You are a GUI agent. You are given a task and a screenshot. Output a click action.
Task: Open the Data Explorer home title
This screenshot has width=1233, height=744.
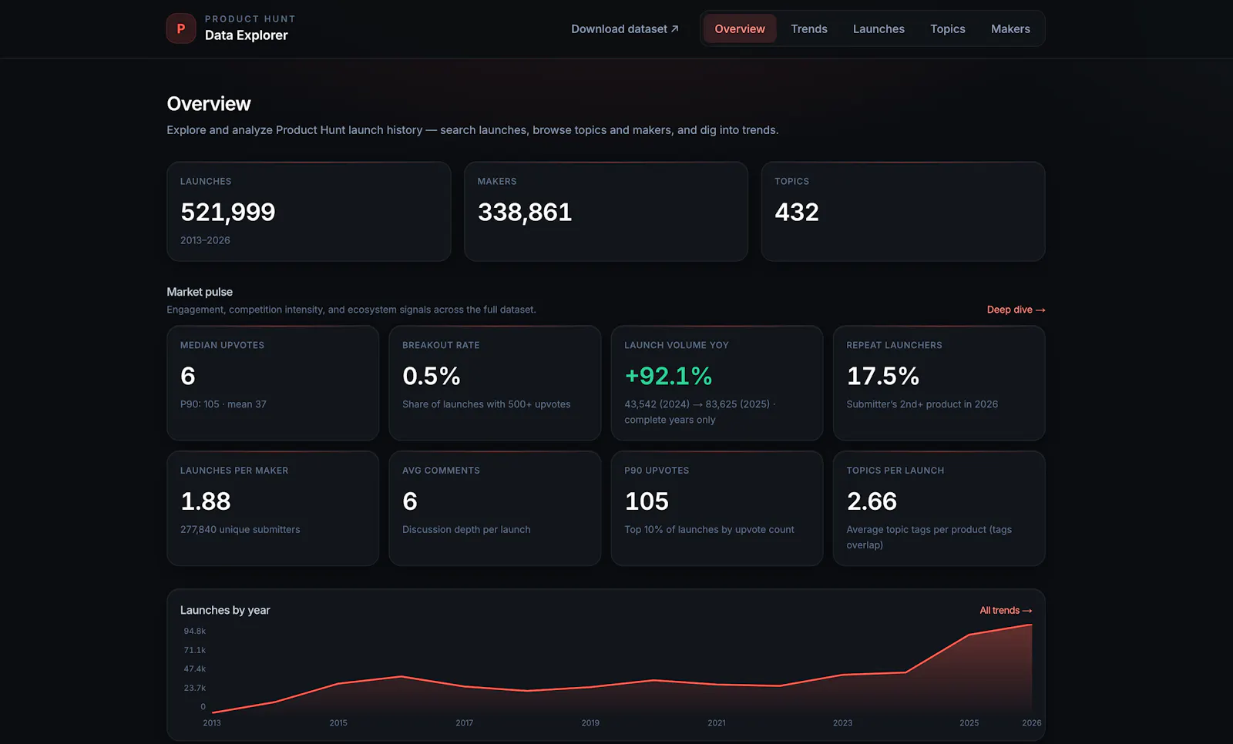(x=247, y=35)
